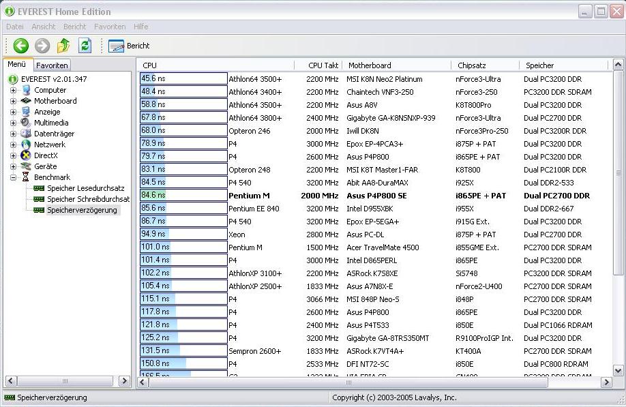Image resolution: width=626 pixels, height=407 pixels.
Task: Click the Benchmark hourglass icon
Action: click(x=26, y=177)
